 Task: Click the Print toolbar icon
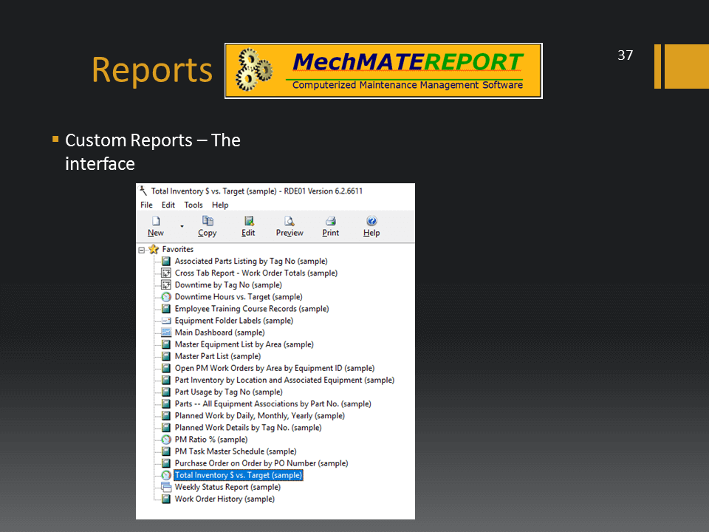[331, 221]
